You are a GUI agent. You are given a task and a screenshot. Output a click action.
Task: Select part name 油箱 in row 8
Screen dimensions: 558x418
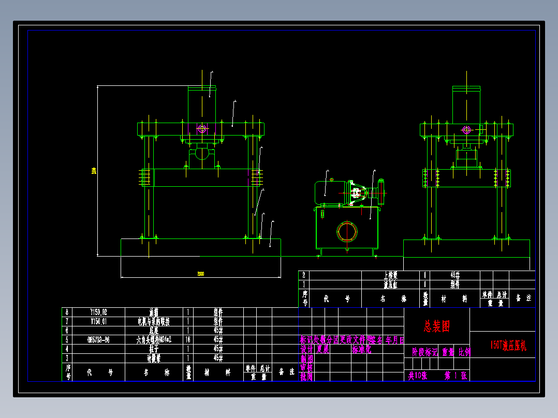click(154, 312)
